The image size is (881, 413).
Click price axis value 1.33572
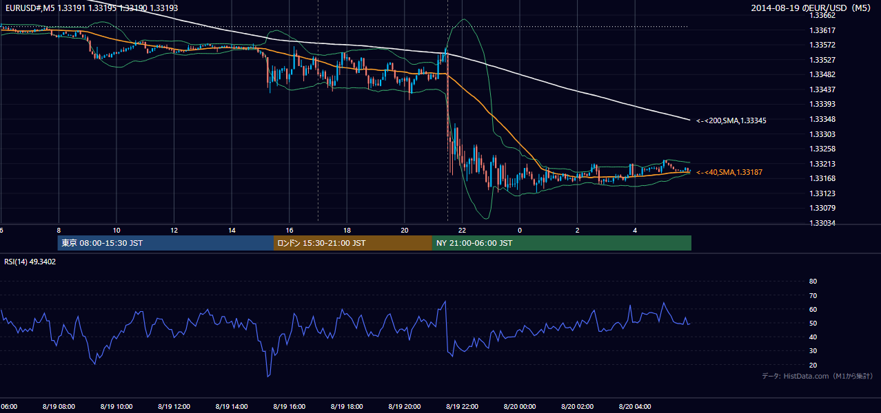pos(822,45)
